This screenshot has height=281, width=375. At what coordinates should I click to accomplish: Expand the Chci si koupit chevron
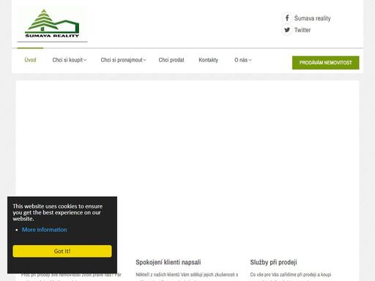(85, 60)
